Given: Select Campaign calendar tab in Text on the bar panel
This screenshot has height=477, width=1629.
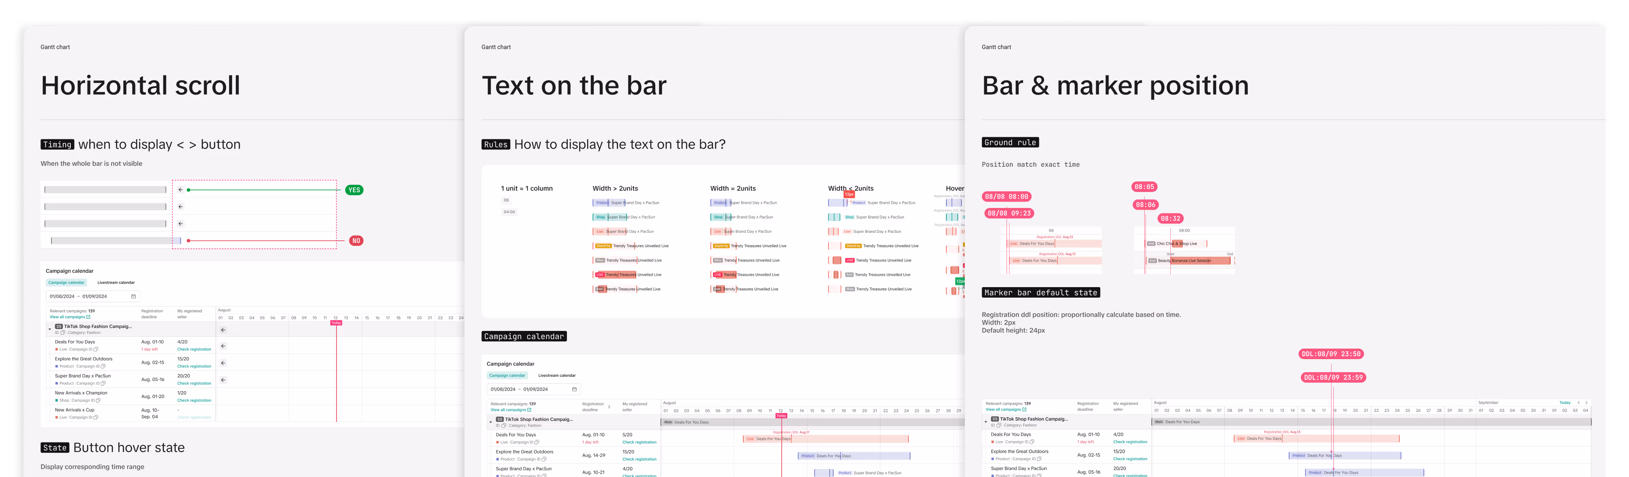Looking at the screenshot, I should point(507,375).
